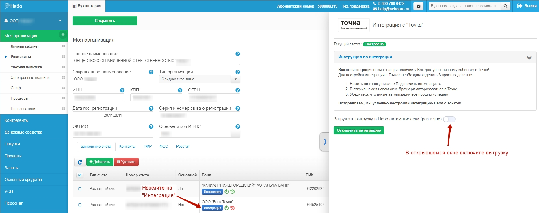
Task: Open the Бухгалтерия header tab
Action: 87,6
